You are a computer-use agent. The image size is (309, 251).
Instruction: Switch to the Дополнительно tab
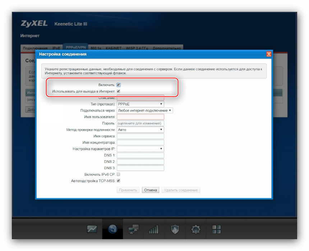pyautogui.click(x=167, y=48)
